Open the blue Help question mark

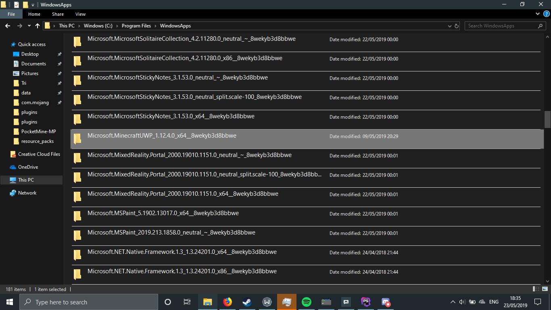pos(547,14)
